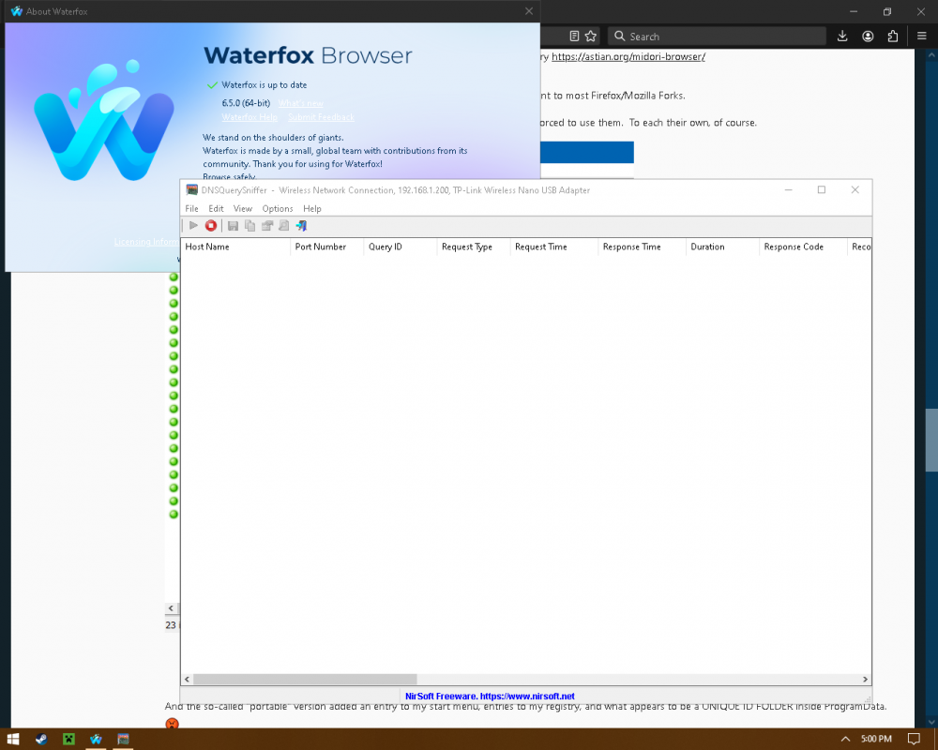The height and width of the screenshot is (750, 938).
Task: Click the What's new link
Action: coord(301,103)
